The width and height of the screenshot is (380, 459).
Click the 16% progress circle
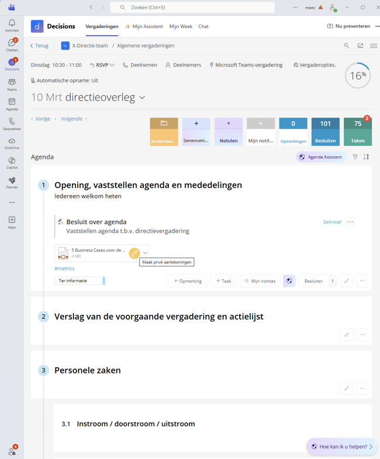357,76
